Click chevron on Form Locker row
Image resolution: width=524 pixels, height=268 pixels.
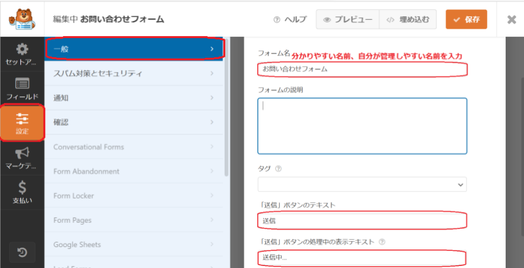tap(212, 195)
